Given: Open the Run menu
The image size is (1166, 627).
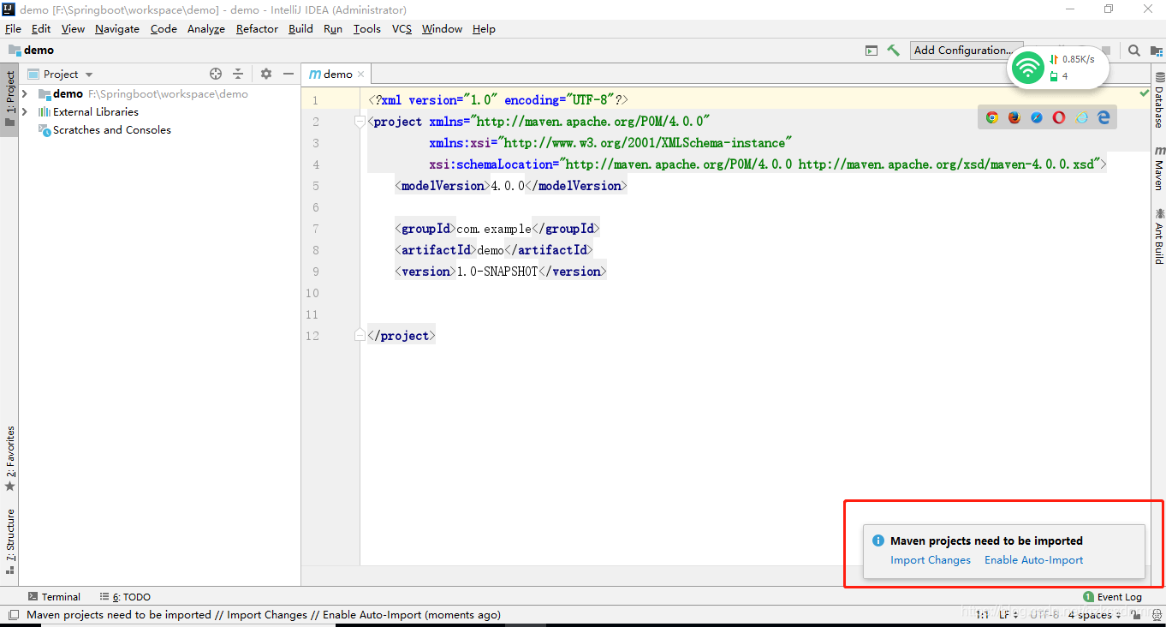Looking at the screenshot, I should tap(333, 29).
